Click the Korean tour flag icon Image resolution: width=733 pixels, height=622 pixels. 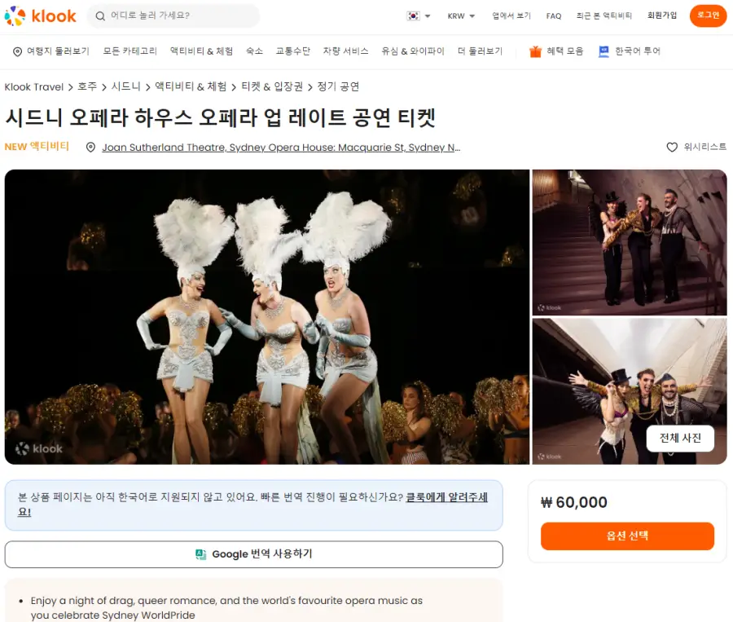click(x=604, y=51)
